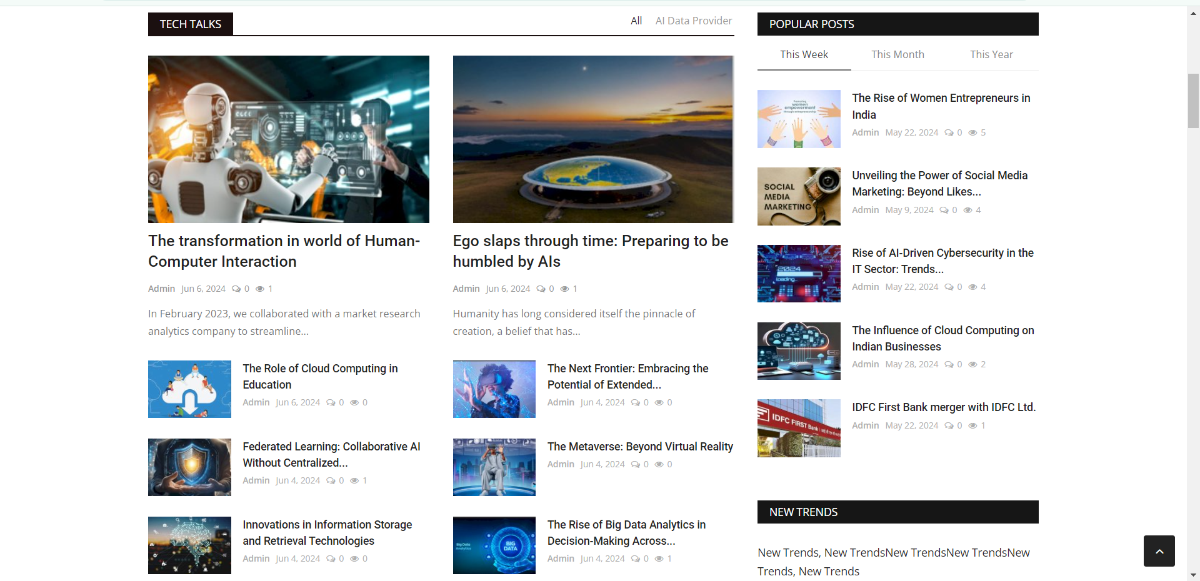Click the women empowerment hands thumbnail

coord(799,119)
